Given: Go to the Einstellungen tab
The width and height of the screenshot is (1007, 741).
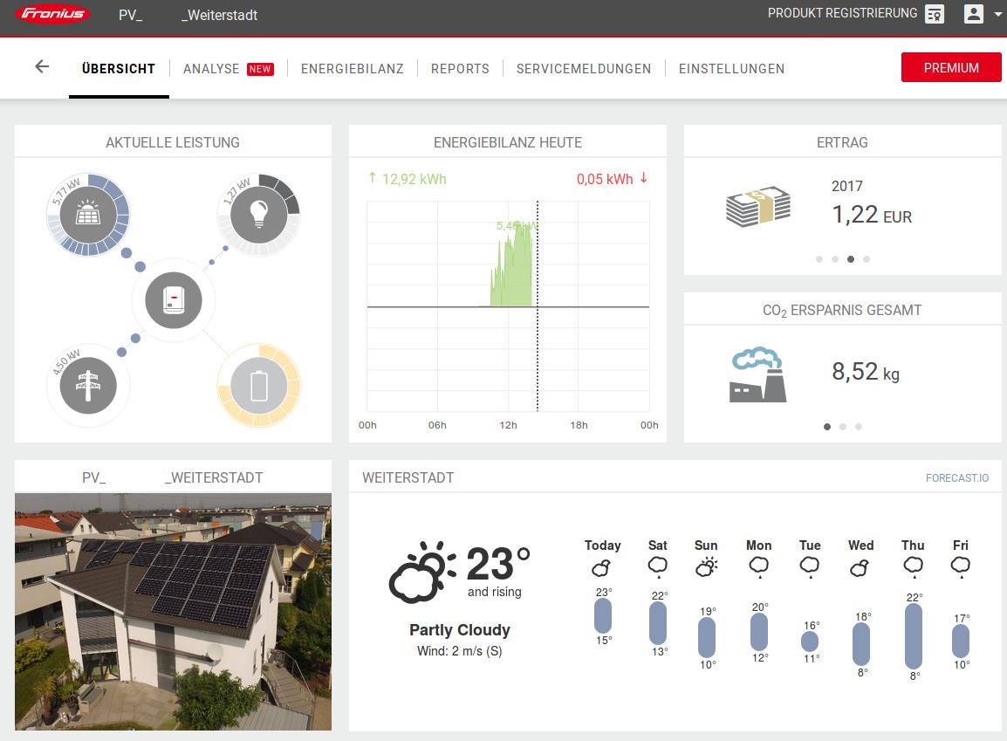Looking at the screenshot, I should pyautogui.click(x=731, y=69).
